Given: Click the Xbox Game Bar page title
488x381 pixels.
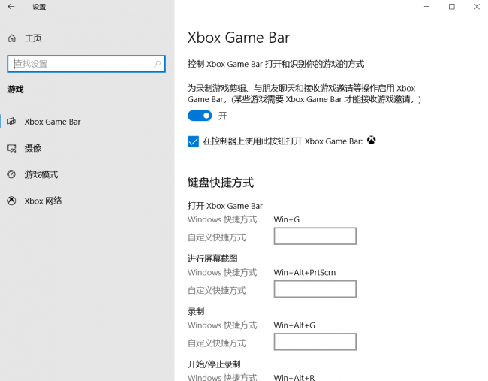Looking at the screenshot, I should pyautogui.click(x=239, y=38).
